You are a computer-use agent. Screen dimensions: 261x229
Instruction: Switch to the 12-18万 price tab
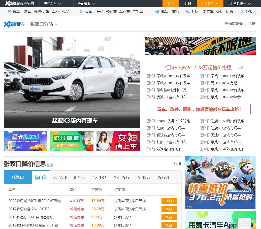[100, 177]
